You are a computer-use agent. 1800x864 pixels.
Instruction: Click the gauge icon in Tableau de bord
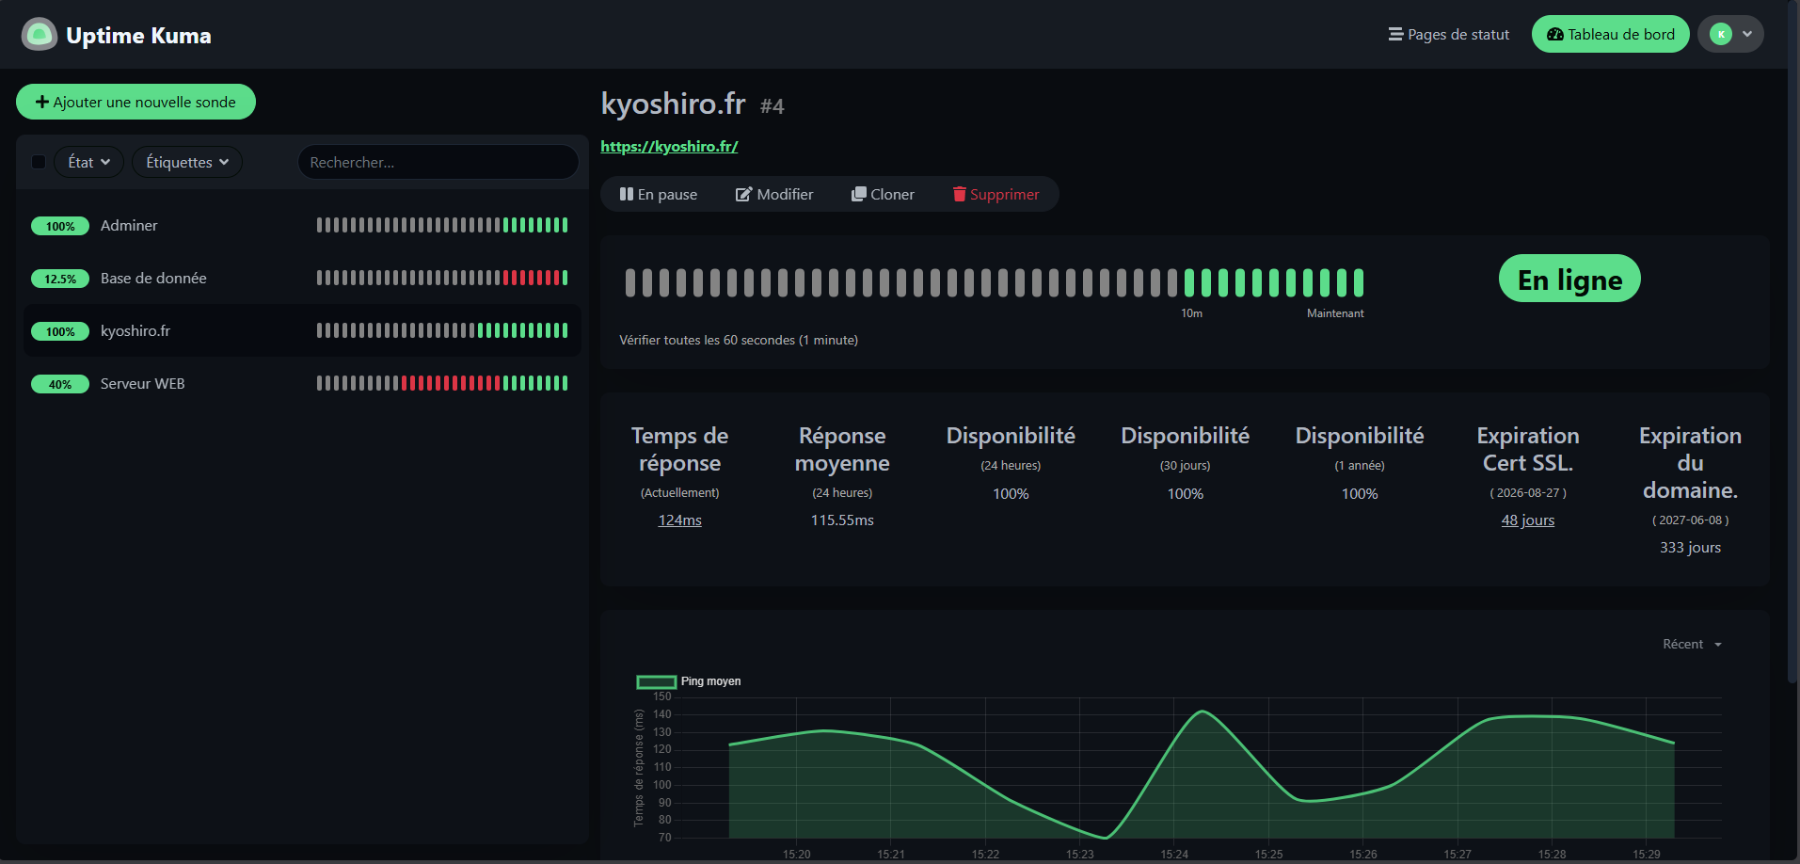[1555, 34]
